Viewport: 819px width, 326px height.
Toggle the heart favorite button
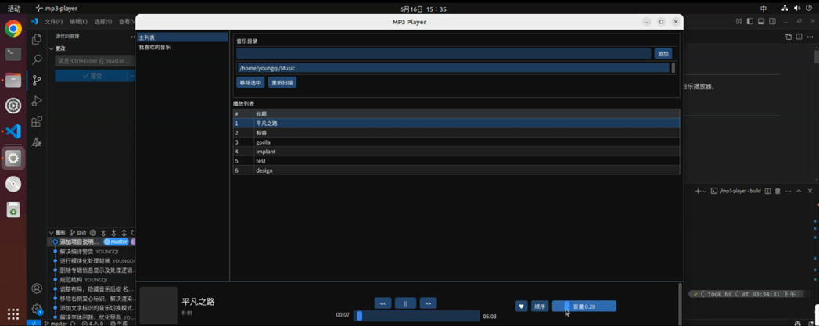click(521, 306)
